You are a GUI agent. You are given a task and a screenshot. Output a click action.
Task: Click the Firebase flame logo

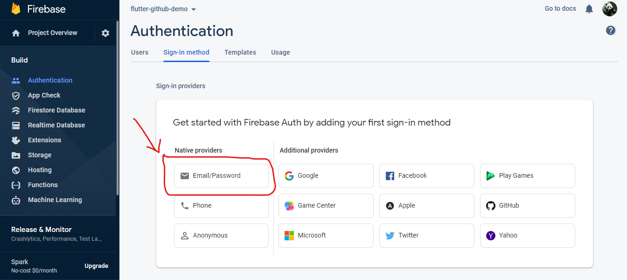[x=16, y=9]
